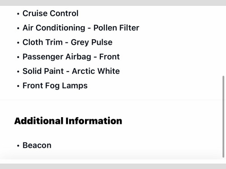Click the vertical scrollbar thumb
Screen dimensions: 226x169
point(223,117)
